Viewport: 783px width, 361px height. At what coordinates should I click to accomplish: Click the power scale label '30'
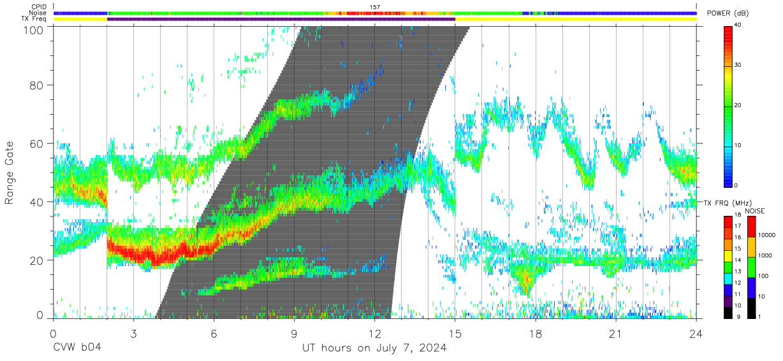coord(738,65)
